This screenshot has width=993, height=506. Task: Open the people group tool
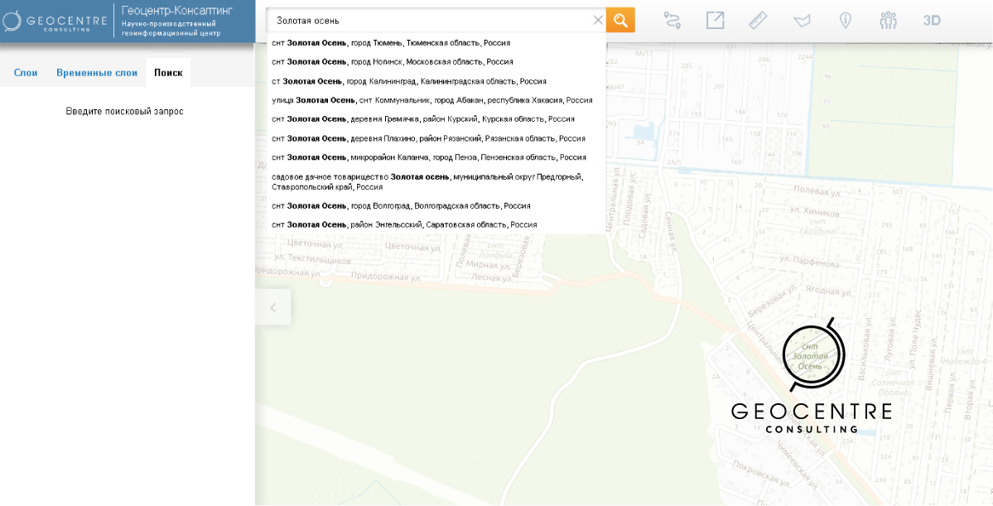pos(889,20)
